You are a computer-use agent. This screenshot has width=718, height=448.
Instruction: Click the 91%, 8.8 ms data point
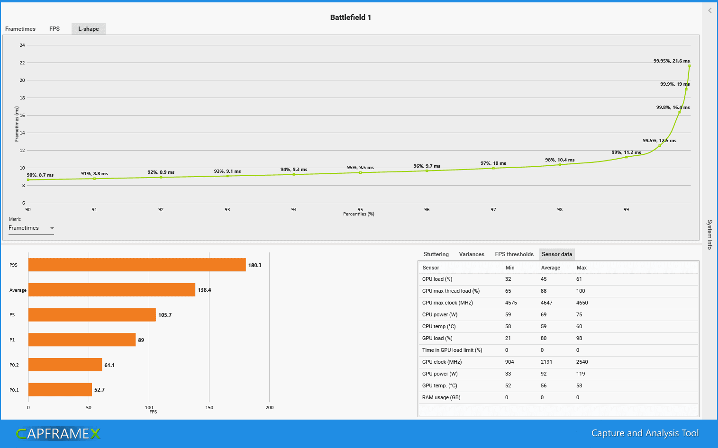coord(94,179)
